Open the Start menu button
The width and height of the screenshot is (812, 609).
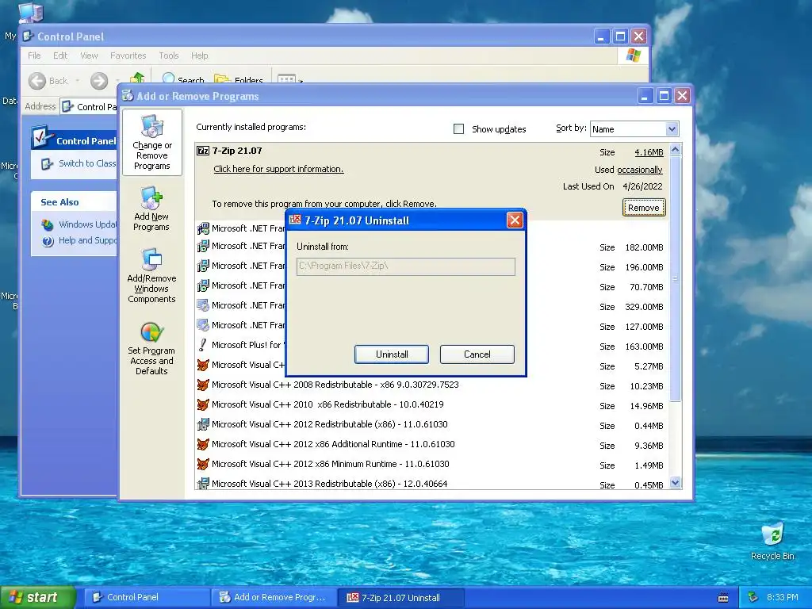pyautogui.click(x=38, y=597)
